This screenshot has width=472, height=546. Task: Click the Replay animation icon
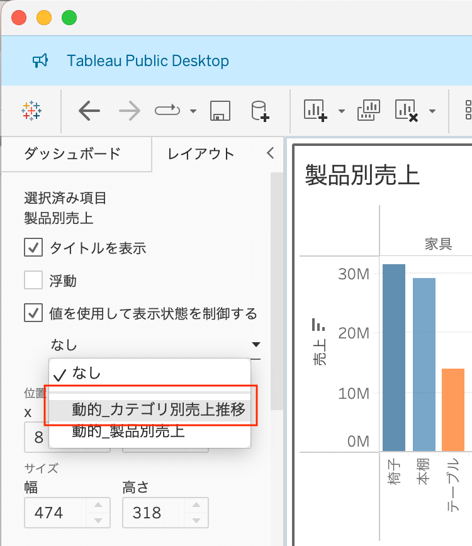[167, 111]
